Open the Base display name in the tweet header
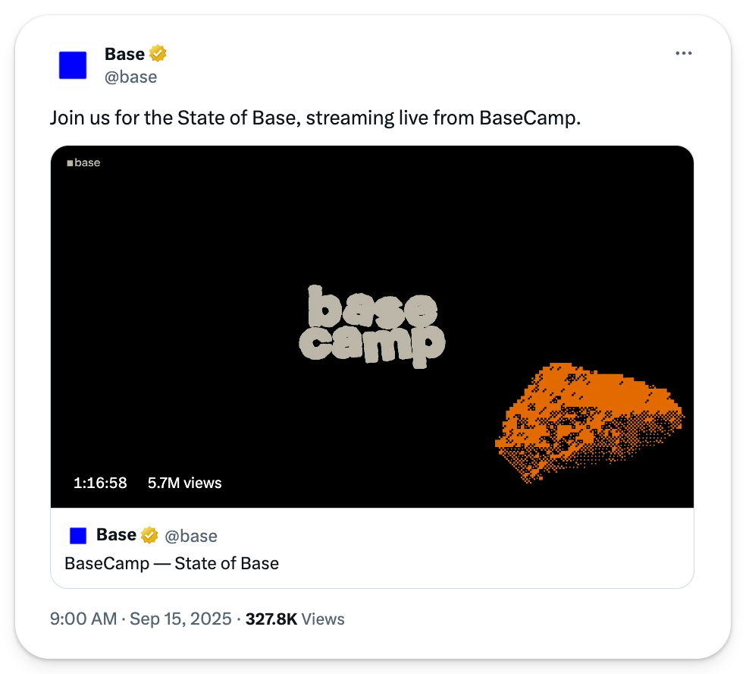Screen dimensions: 746x674 coord(124,54)
